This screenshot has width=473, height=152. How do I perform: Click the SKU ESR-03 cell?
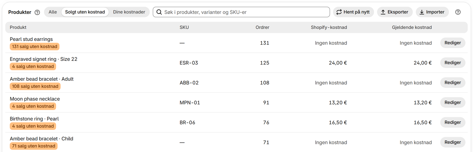pyautogui.click(x=189, y=63)
